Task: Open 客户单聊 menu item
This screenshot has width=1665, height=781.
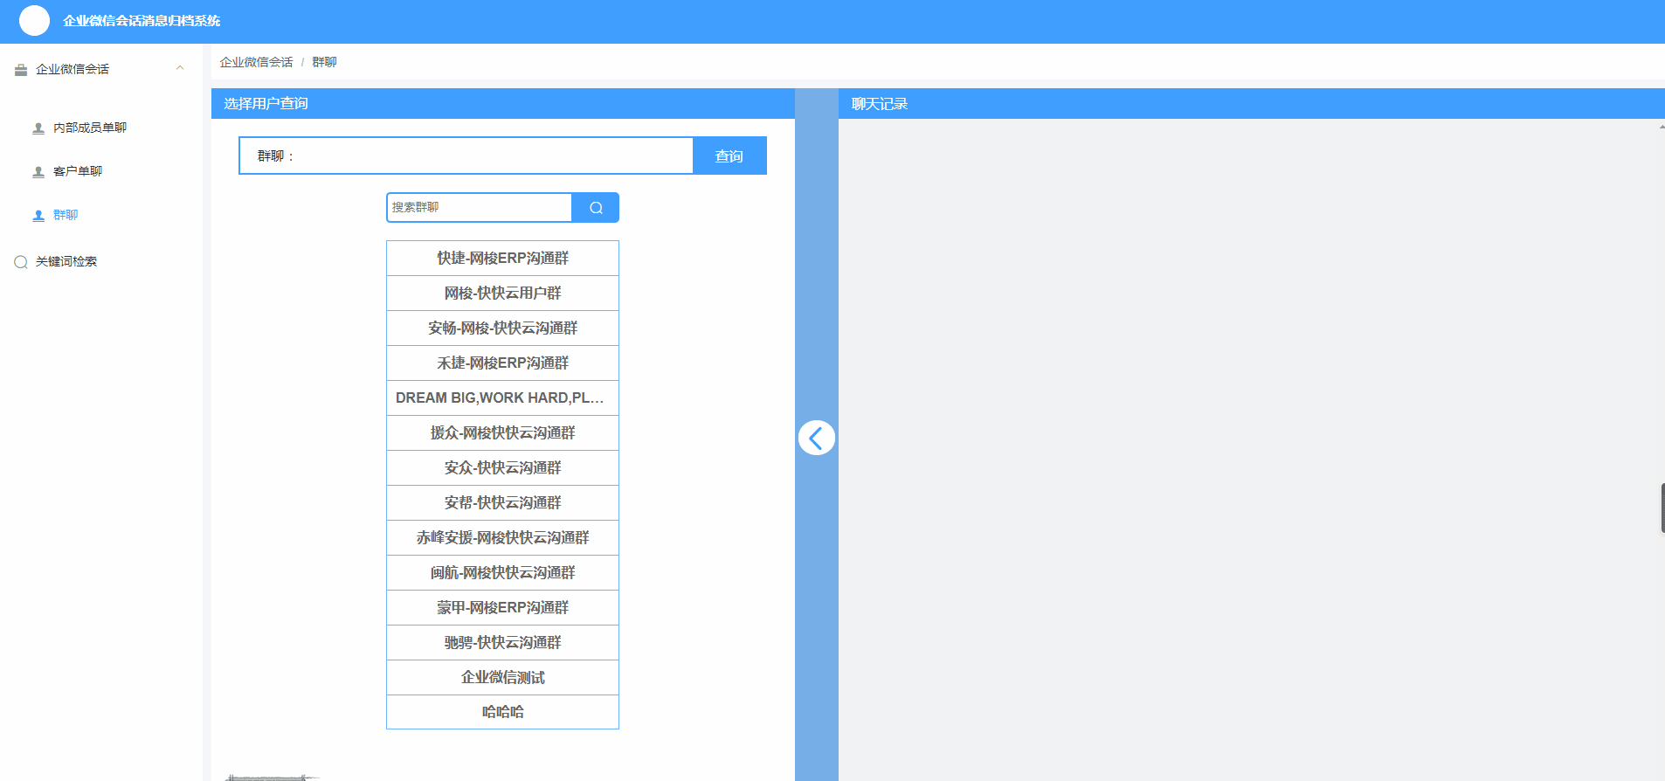Action: tap(78, 171)
